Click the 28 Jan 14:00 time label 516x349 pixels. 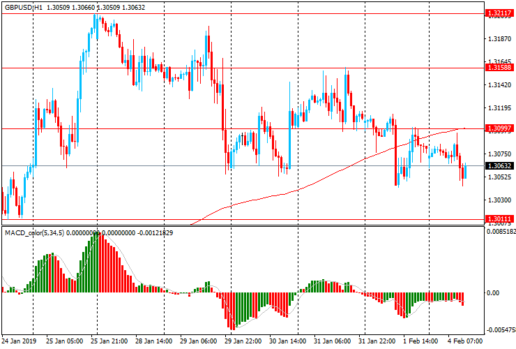[x=153, y=341]
